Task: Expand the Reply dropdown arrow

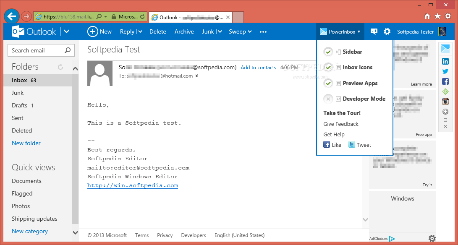Action: [140, 31]
